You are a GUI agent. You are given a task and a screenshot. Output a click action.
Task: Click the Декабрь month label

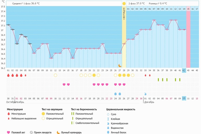click(x=149, y=102)
